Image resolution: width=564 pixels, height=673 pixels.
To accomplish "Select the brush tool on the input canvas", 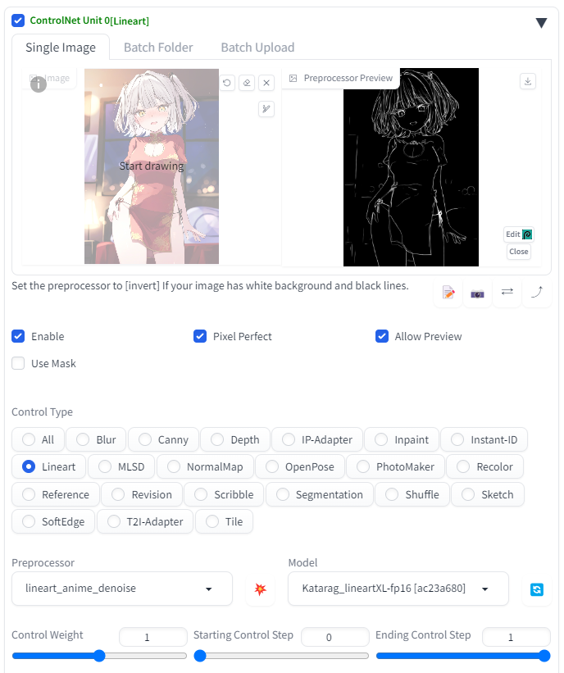I will [266, 109].
